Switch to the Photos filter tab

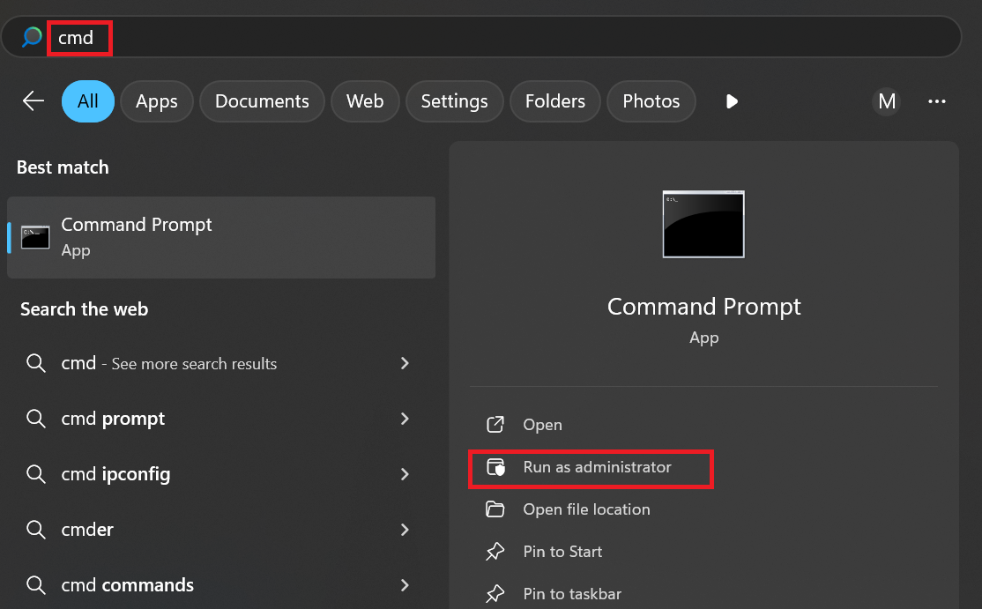651,100
